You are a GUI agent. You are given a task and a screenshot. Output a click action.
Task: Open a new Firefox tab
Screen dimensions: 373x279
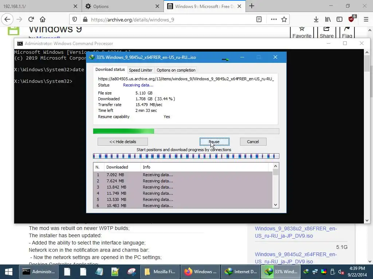pos(252,6)
